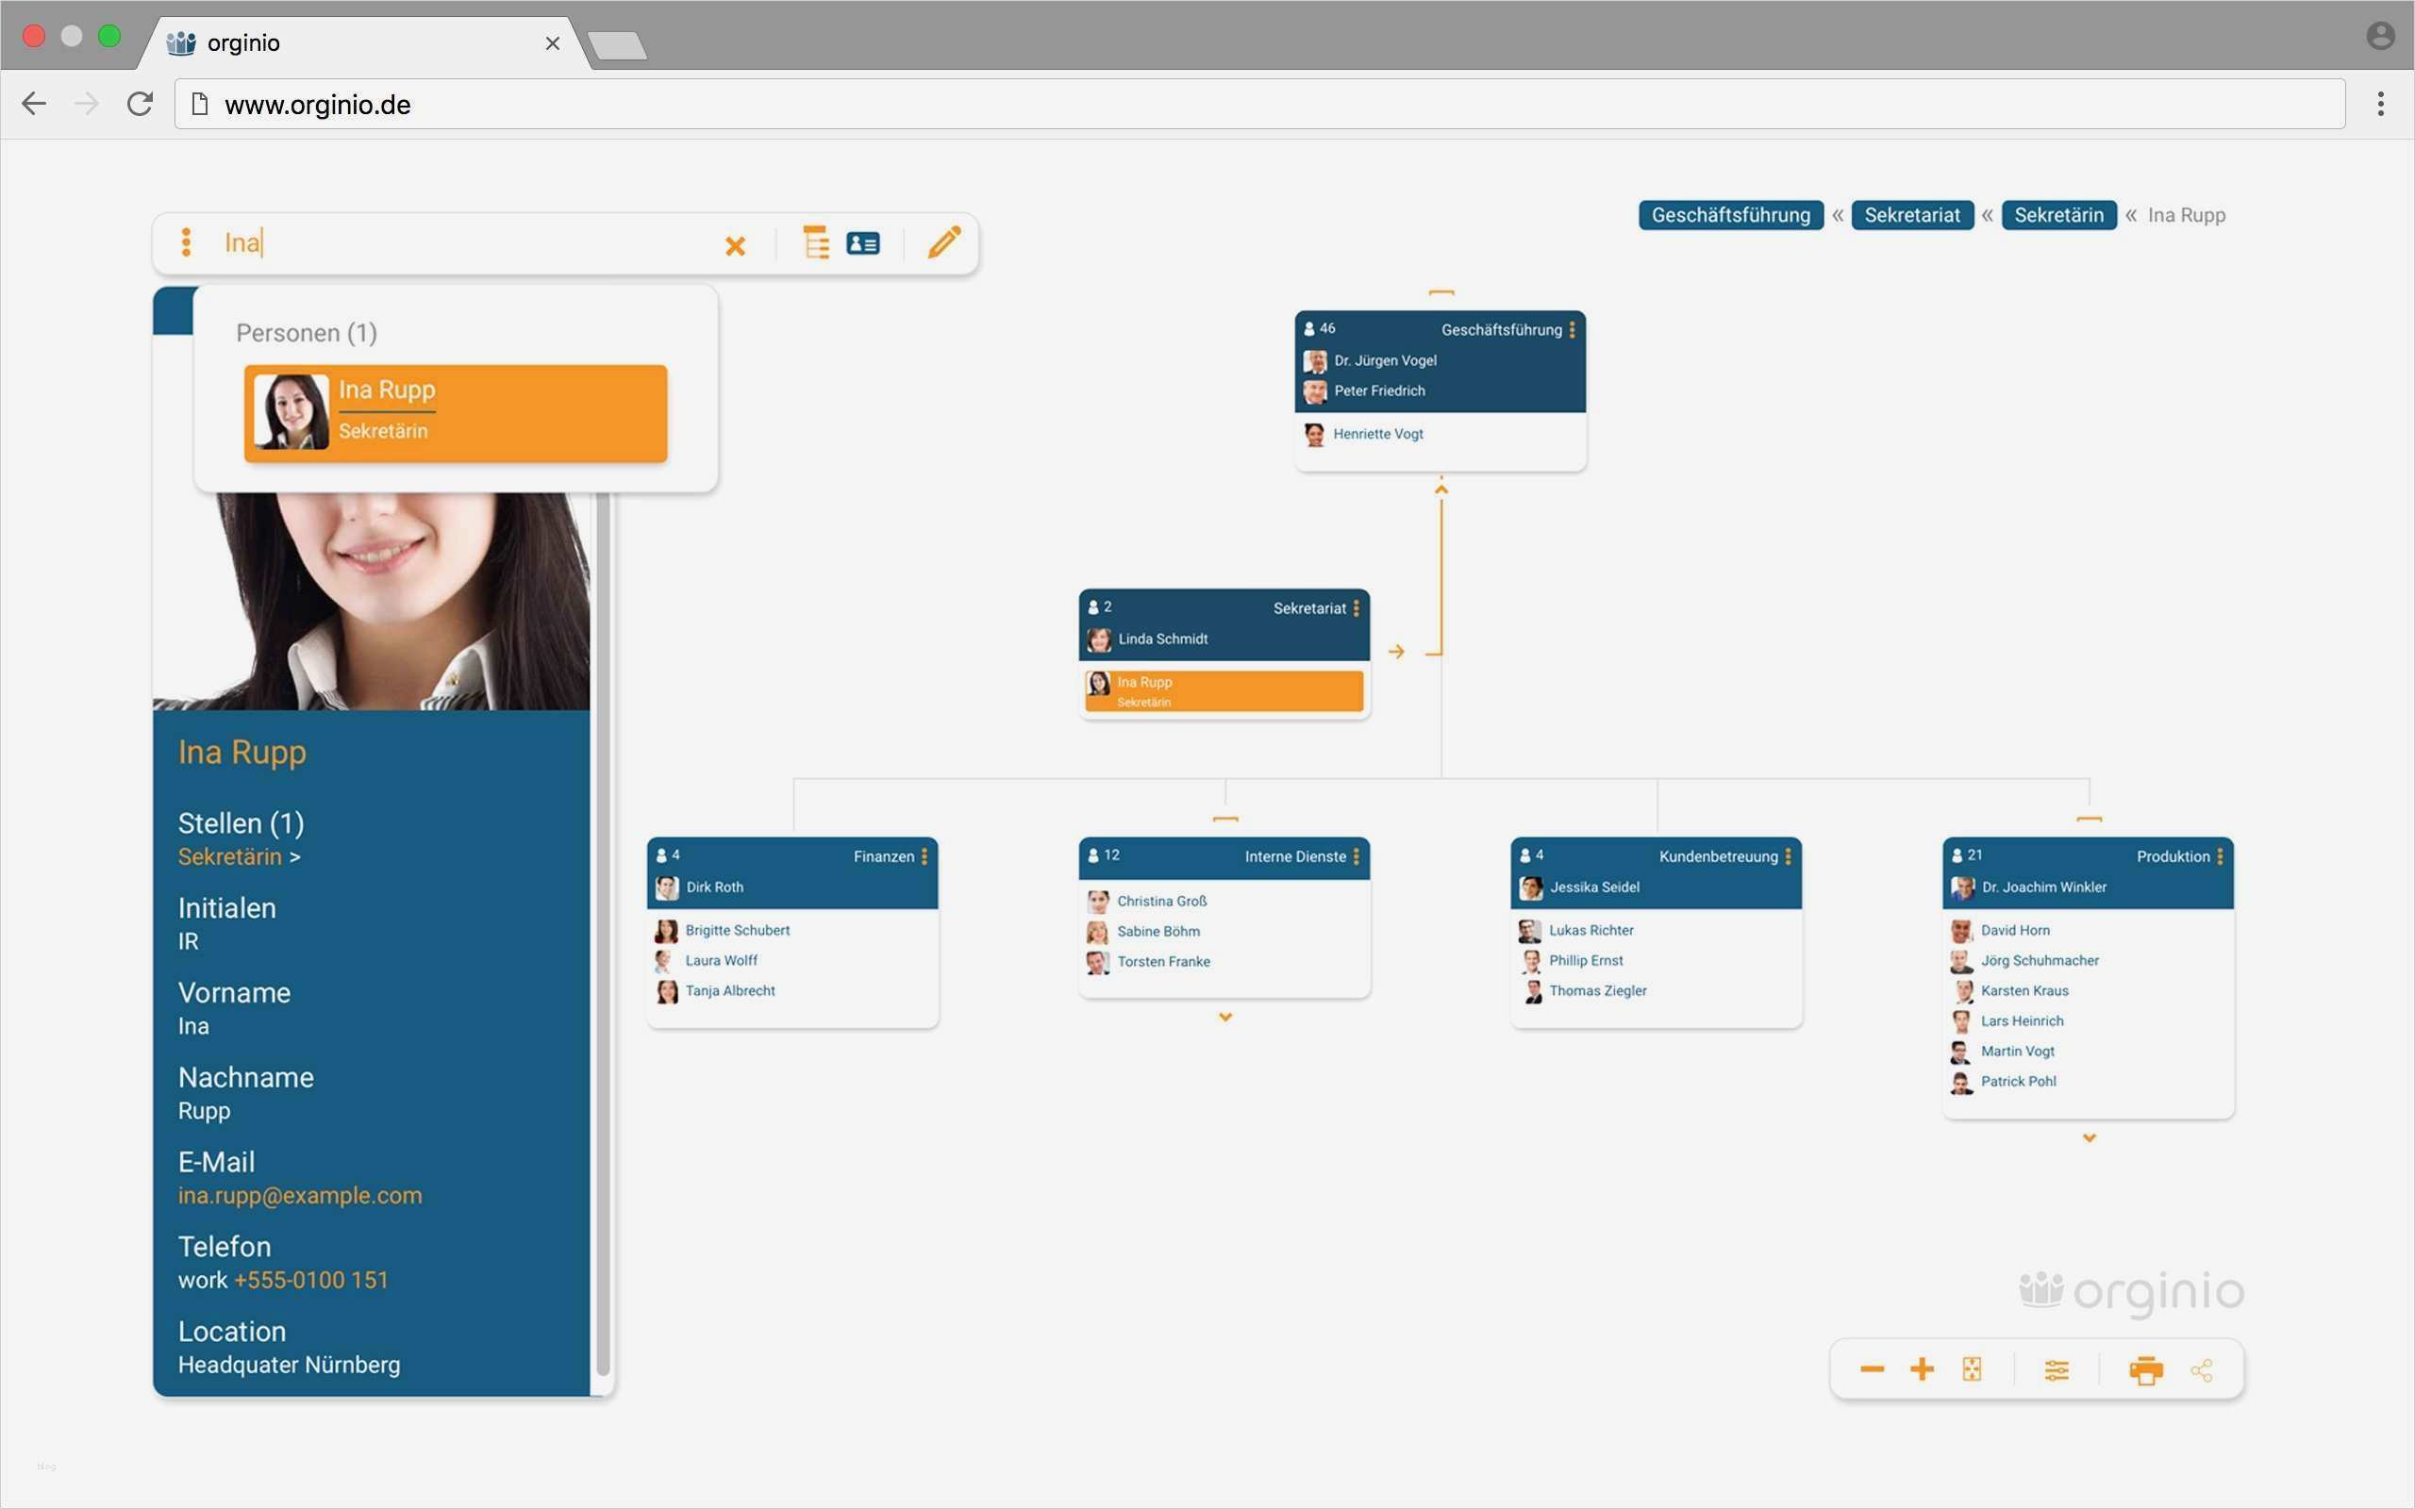Collapse upward arrow under Geschäftsführung box
The width and height of the screenshot is (2415, 1509).
[x=1441, y=489]
